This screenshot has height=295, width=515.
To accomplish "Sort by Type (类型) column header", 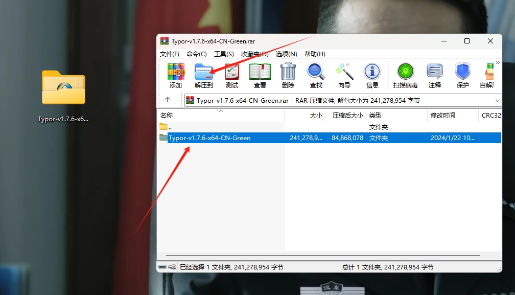I will [396, 116].
